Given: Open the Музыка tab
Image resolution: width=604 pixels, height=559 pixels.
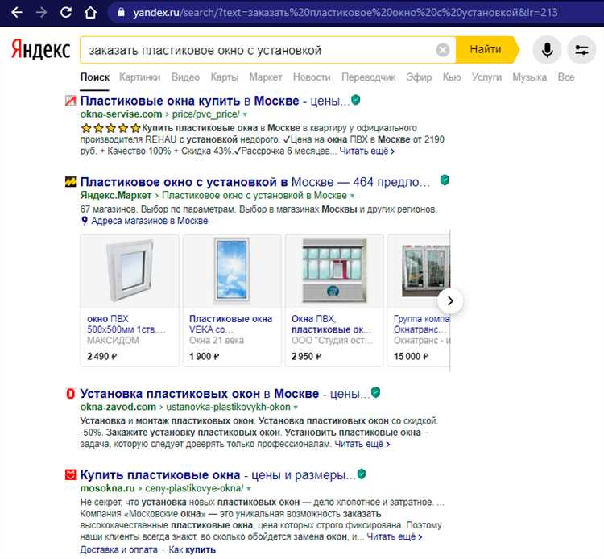Looking at the screenshot, I should (529, 77).
